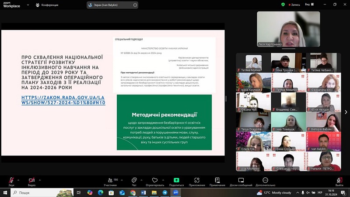
Task: Open Дополнительно more options icon
Action: (x=265, y=180)
